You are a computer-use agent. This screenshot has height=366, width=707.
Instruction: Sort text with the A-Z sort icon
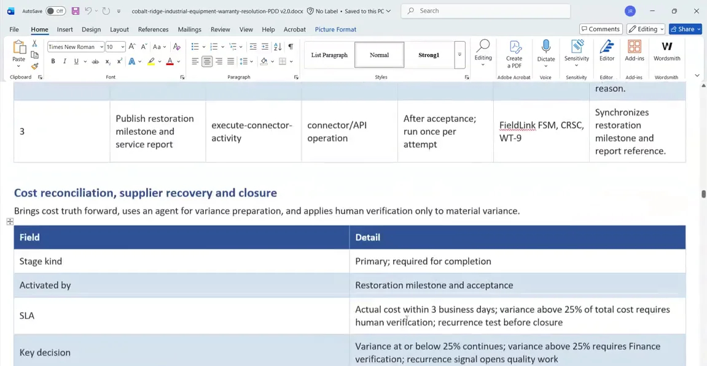(278, 47)
